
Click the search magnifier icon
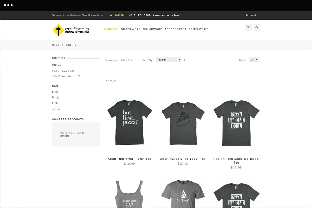[x=257, y=27]
